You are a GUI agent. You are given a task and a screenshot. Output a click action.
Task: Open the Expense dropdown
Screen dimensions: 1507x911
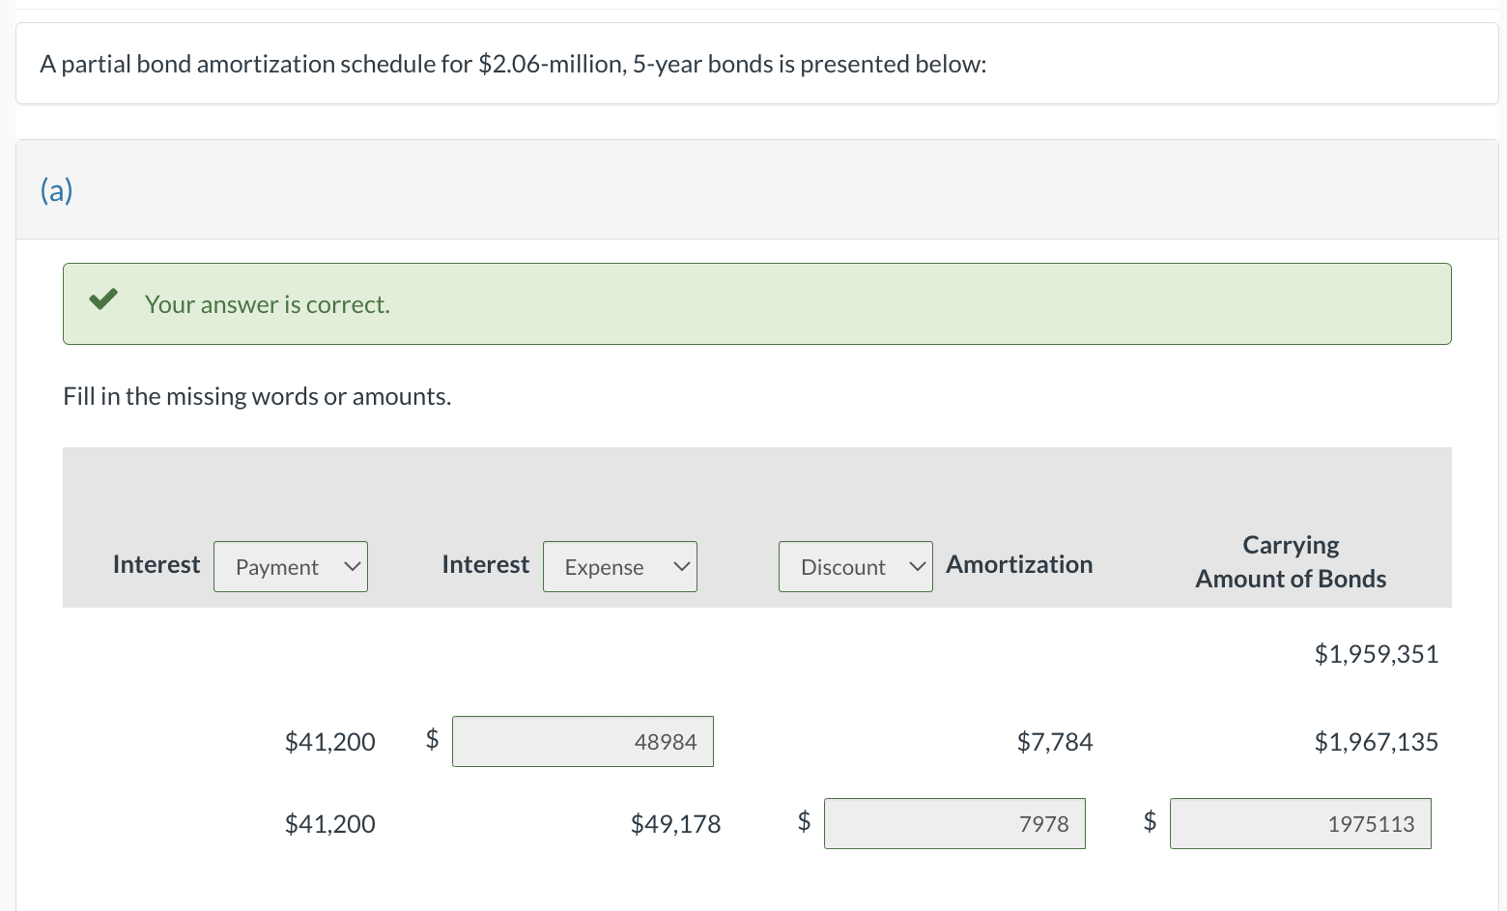(x=619, y=567)
